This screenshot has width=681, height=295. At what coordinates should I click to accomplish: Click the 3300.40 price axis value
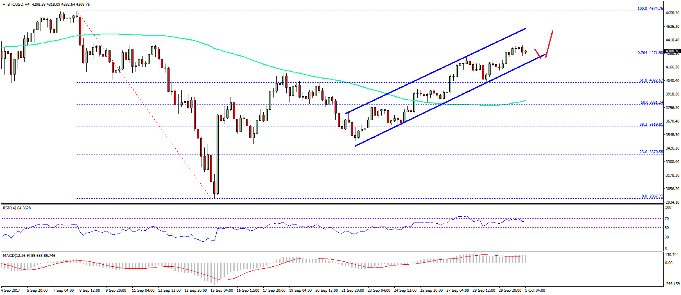click(x=672, y=162)
